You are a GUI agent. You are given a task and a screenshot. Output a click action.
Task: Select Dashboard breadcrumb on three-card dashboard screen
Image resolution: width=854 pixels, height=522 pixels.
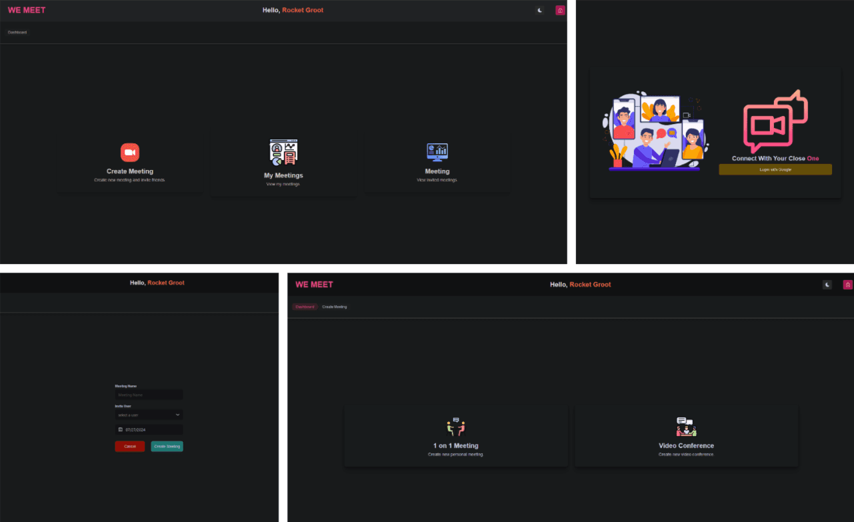pos(17,32)
